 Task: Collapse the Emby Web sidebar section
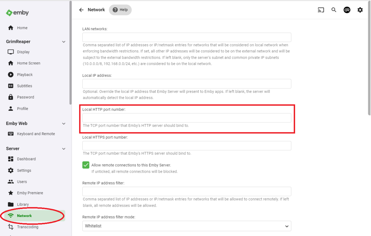click(64, 123)
